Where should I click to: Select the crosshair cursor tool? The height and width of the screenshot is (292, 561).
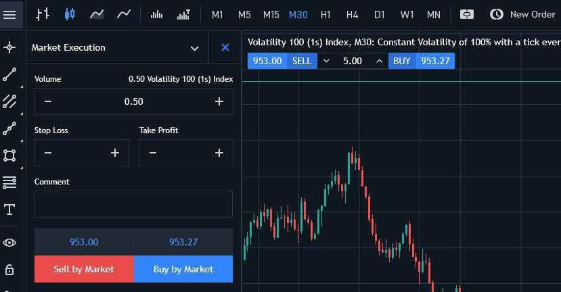[x=9, y=47]
